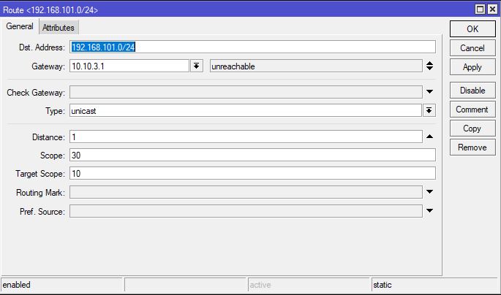The image size is (501, 295).
Task: Open the Gateway dropdown list
Action: coord(197,66)
